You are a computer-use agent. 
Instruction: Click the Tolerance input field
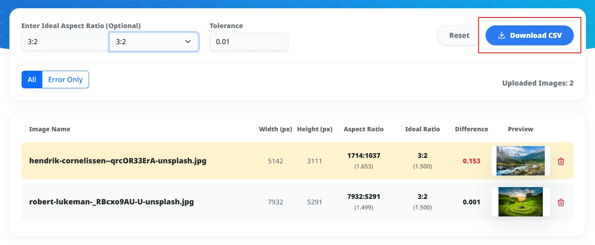click(249, 42)
